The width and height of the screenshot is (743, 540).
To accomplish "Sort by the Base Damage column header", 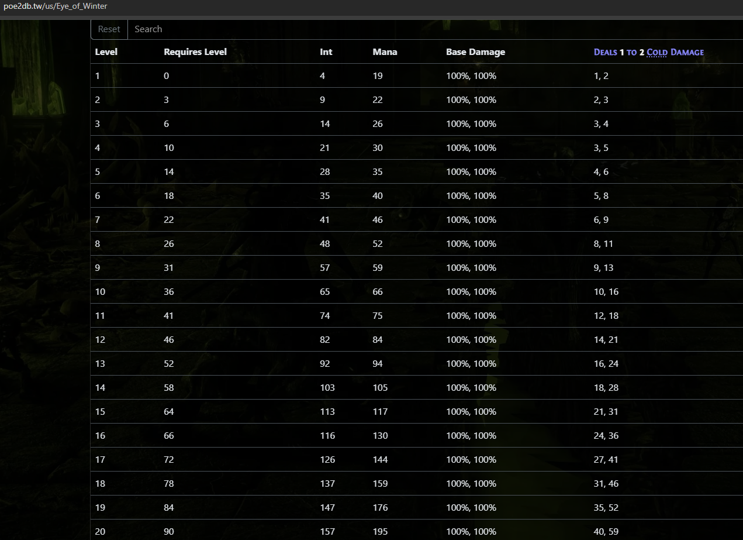I will click(x=475, y=52).
